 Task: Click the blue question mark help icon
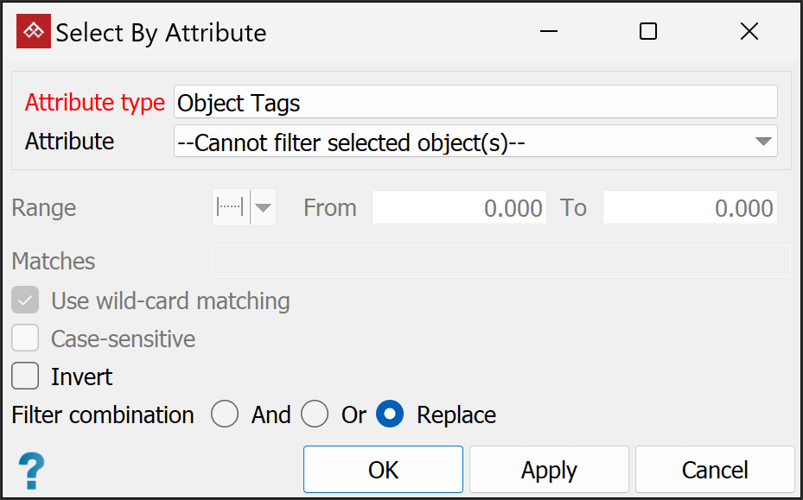(x=31, y=471)
